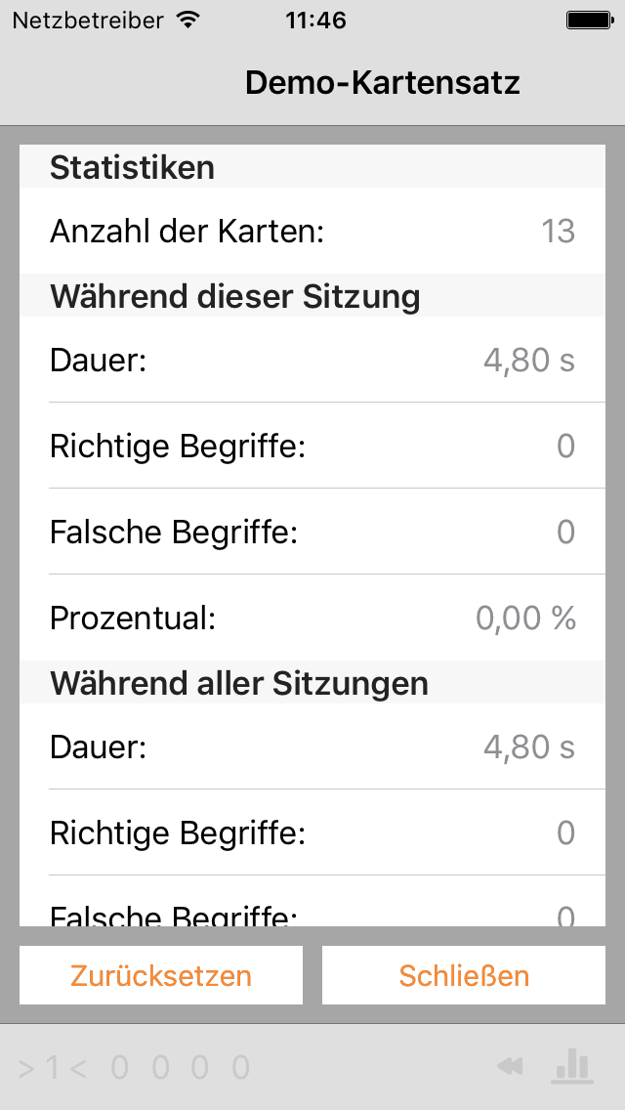Tap the '>1<' card counter
The height and width of the screenshot is (1110, 625).
click(53, 1068)
